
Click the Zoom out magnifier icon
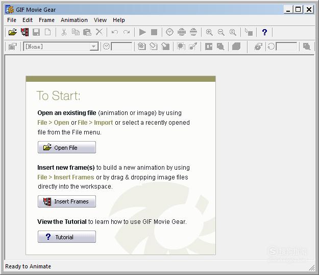(x=221, y=32)
